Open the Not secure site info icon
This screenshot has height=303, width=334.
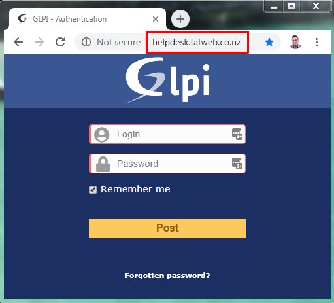point(86,42)
